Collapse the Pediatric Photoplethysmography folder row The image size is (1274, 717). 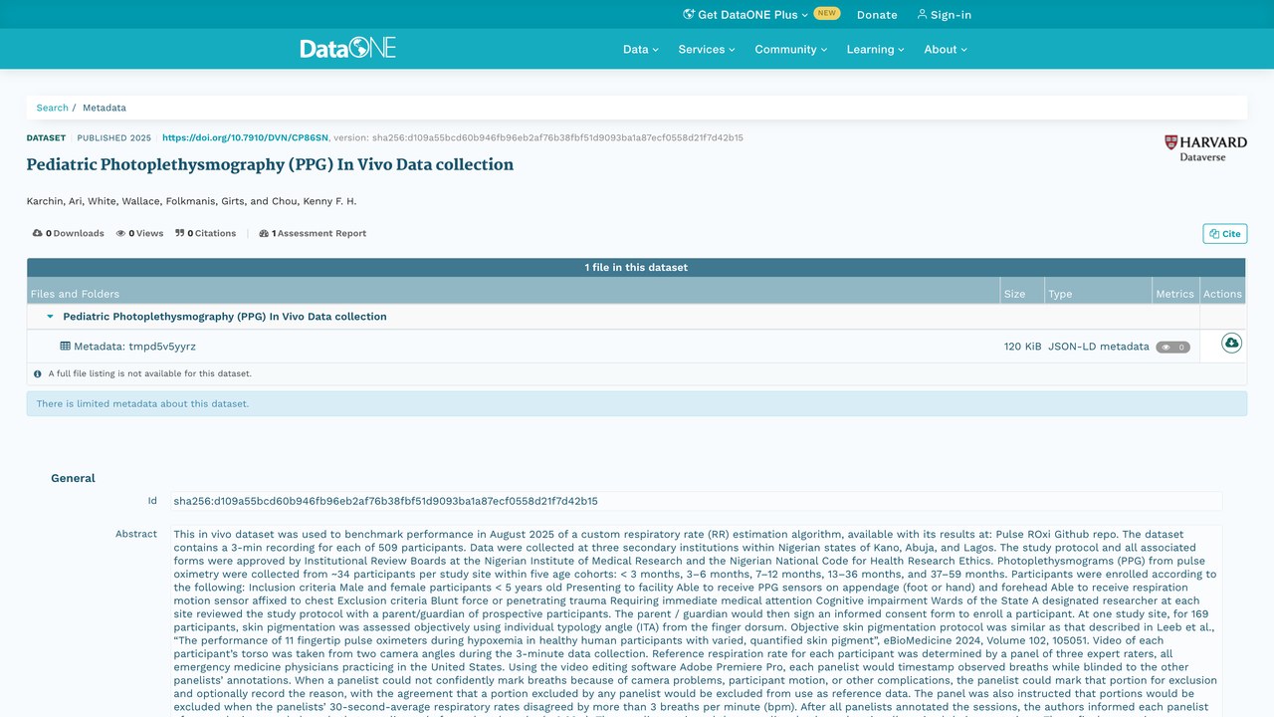click(50, 317)
